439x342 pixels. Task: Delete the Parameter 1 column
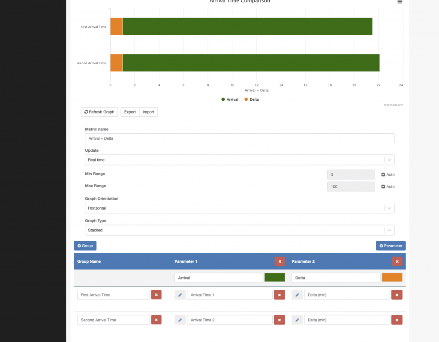coord(280,261)
